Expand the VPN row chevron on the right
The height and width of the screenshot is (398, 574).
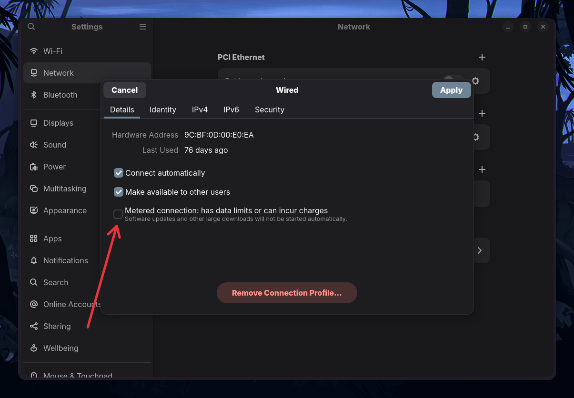[x=479, y=250]
